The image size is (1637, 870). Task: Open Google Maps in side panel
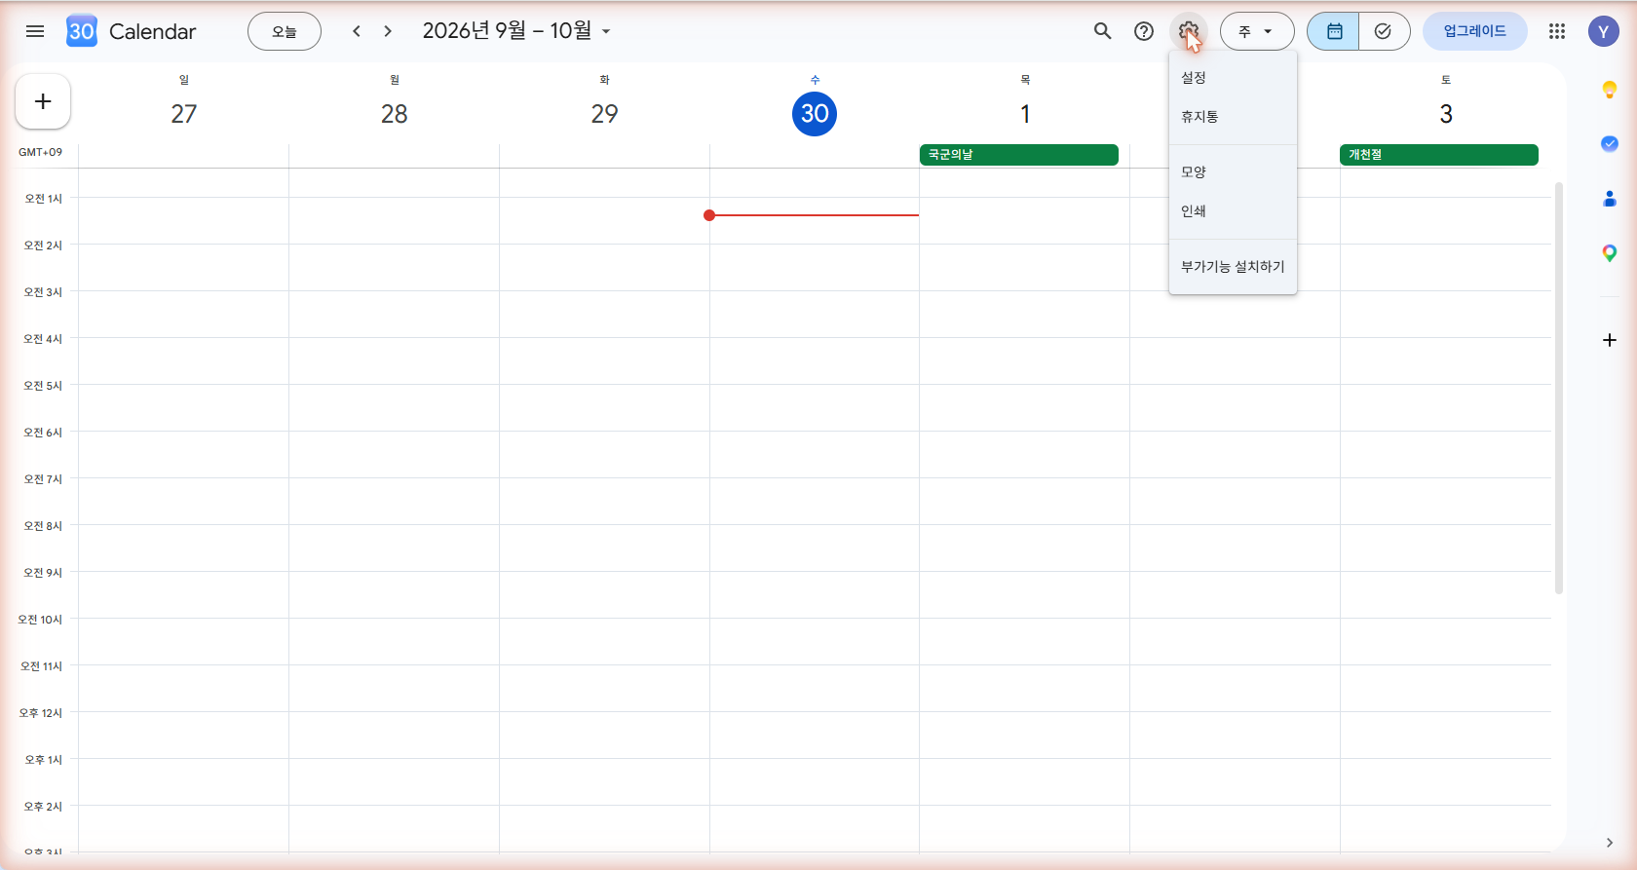pyautogui.click(x=1610, y=253)
